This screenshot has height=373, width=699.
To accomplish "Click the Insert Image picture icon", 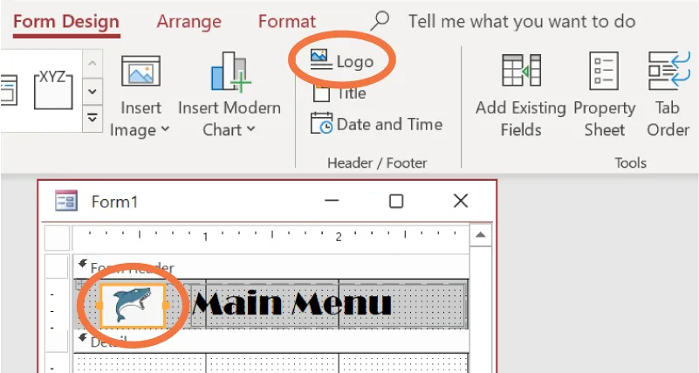I will click(140, 72).
